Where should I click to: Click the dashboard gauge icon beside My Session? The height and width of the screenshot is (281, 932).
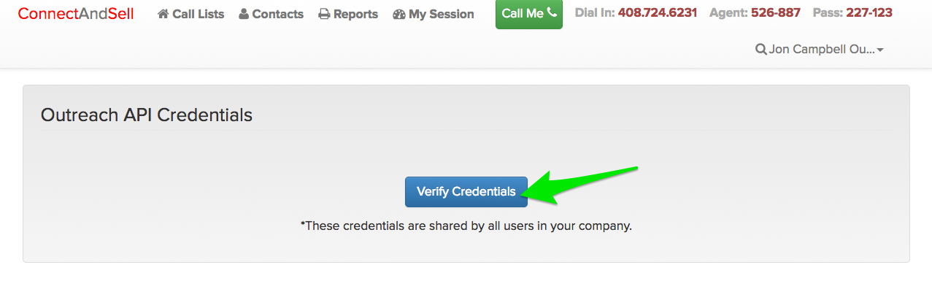pos(398,14)
